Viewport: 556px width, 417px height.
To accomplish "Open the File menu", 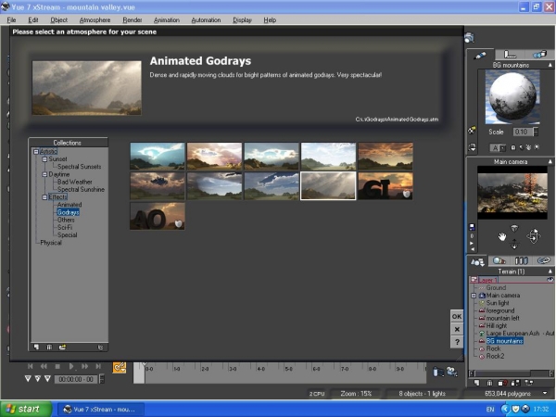I will (11, 19).
